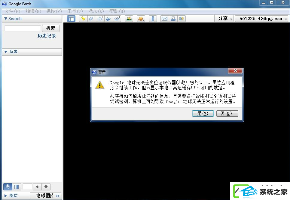290x200 pixels.
Task: Focus the search text input field
Action: click(23, 28)
